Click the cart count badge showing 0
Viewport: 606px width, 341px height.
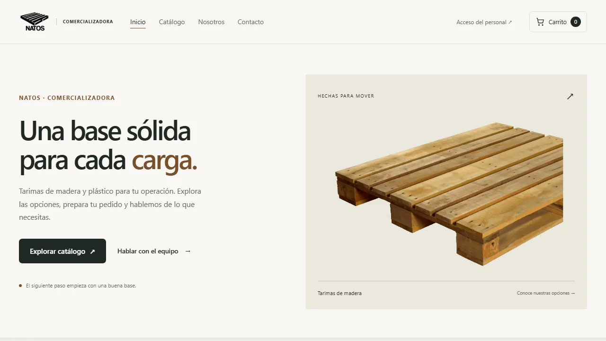pyautogui.click(x=576, y=22)
